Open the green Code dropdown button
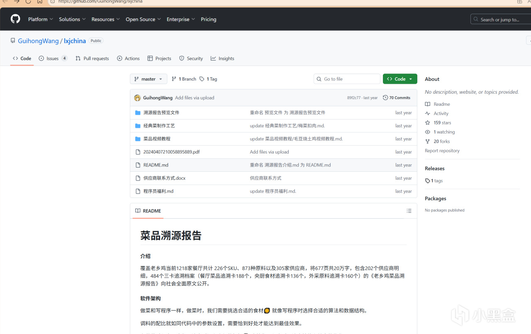 pyautogui.click(x=400, y=79)
